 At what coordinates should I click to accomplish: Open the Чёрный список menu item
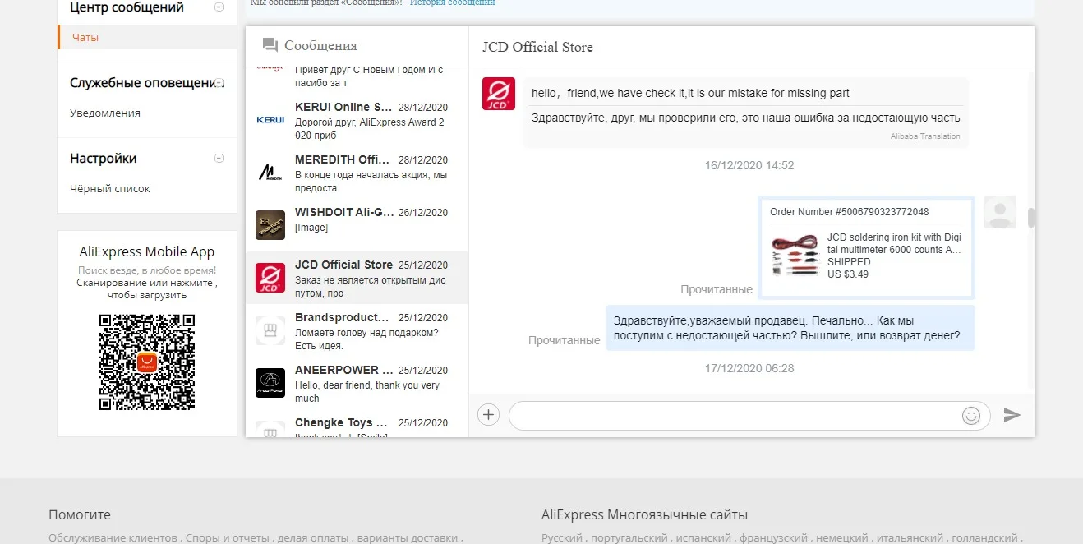tap(110, 189)
